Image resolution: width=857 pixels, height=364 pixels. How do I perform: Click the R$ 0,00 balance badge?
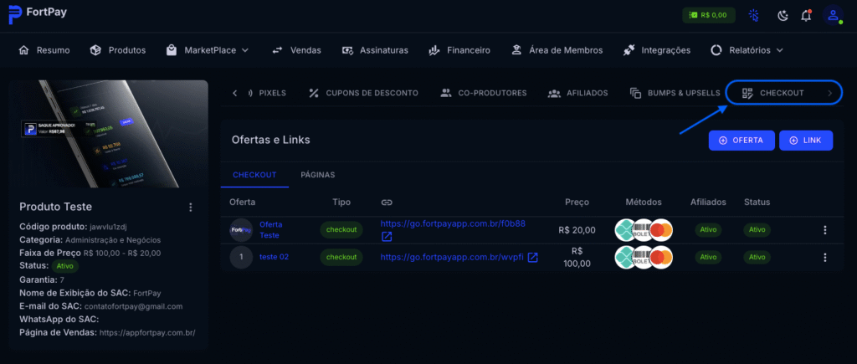click(x=709, y=15)
